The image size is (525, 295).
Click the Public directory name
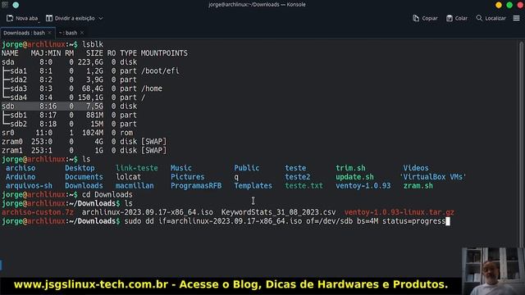pyautogui.click(x=246, y=168)
